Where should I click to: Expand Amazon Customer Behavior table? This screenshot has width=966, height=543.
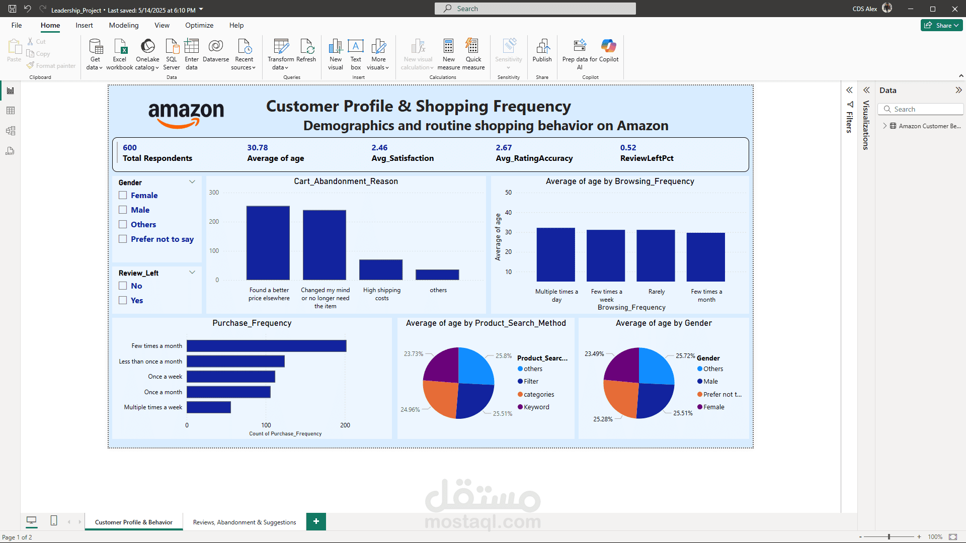885,126
